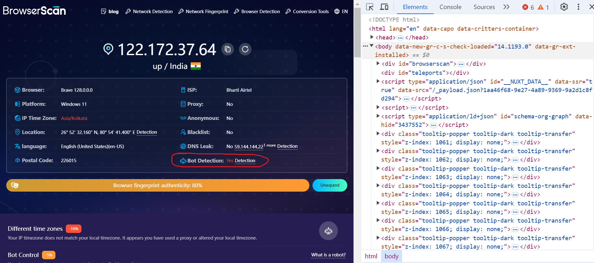
Task: Click the Brave 128.0.0.0 browser value
Action: [x=77, y=90]
